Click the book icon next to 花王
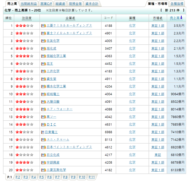This screenshot has height=181, width=189. coord(43,64)
